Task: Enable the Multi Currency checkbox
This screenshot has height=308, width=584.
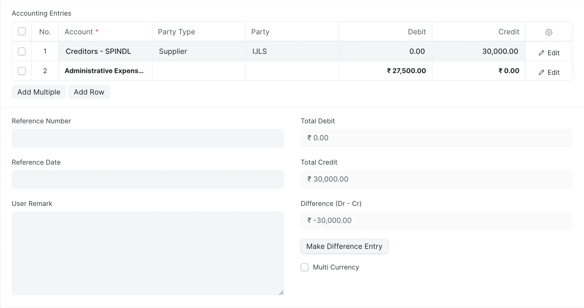Action: coord(305,267)
